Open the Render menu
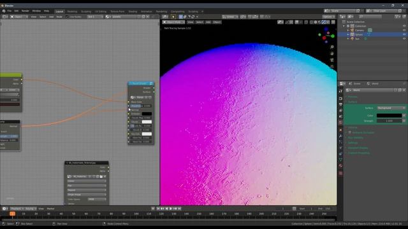The height and width of the screenshot is (229, 408). [25, 11]
